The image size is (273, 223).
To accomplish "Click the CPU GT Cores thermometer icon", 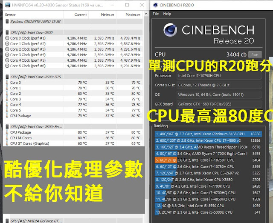I will tap(7, 143).
